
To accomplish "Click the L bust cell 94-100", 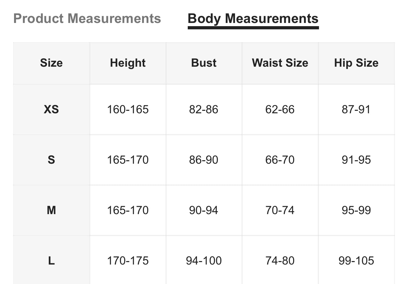I will point(204,261).
